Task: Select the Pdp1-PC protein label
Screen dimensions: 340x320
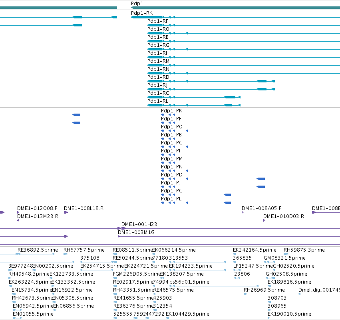Action: [x=171, y=191]
